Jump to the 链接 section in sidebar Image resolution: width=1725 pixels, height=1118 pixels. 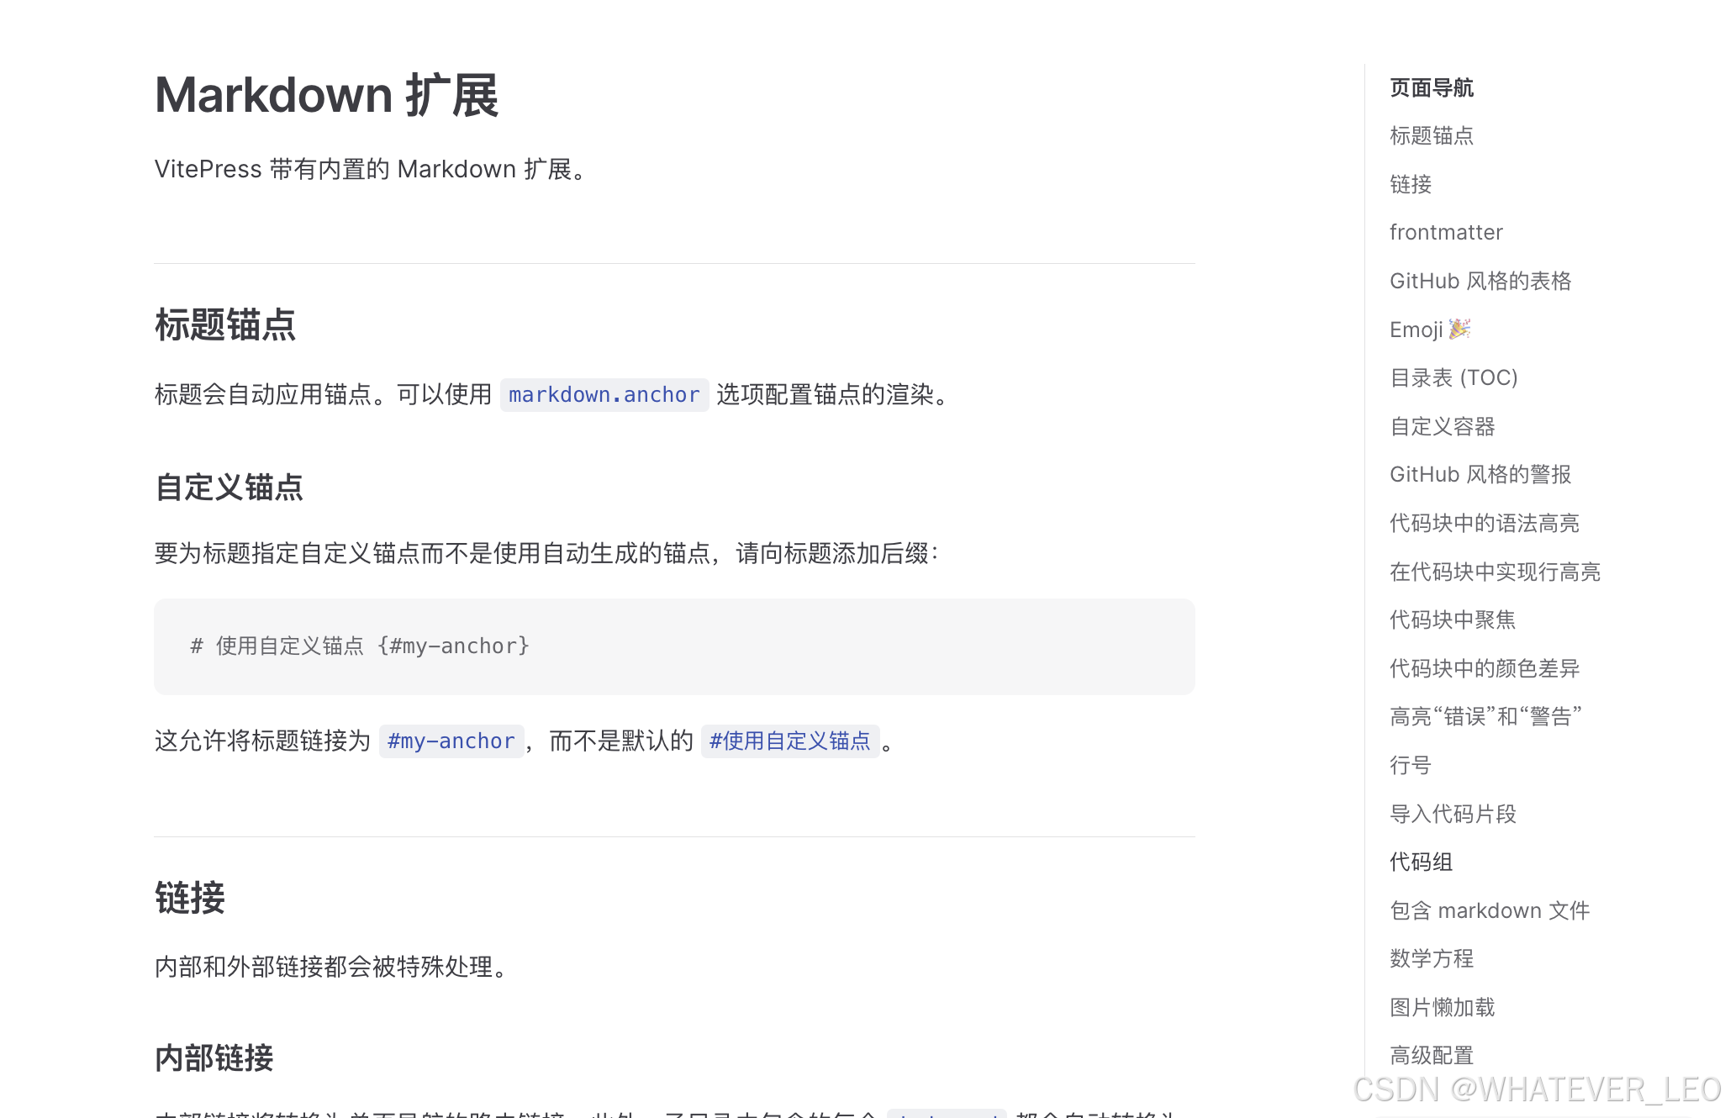coord(1410,184)
